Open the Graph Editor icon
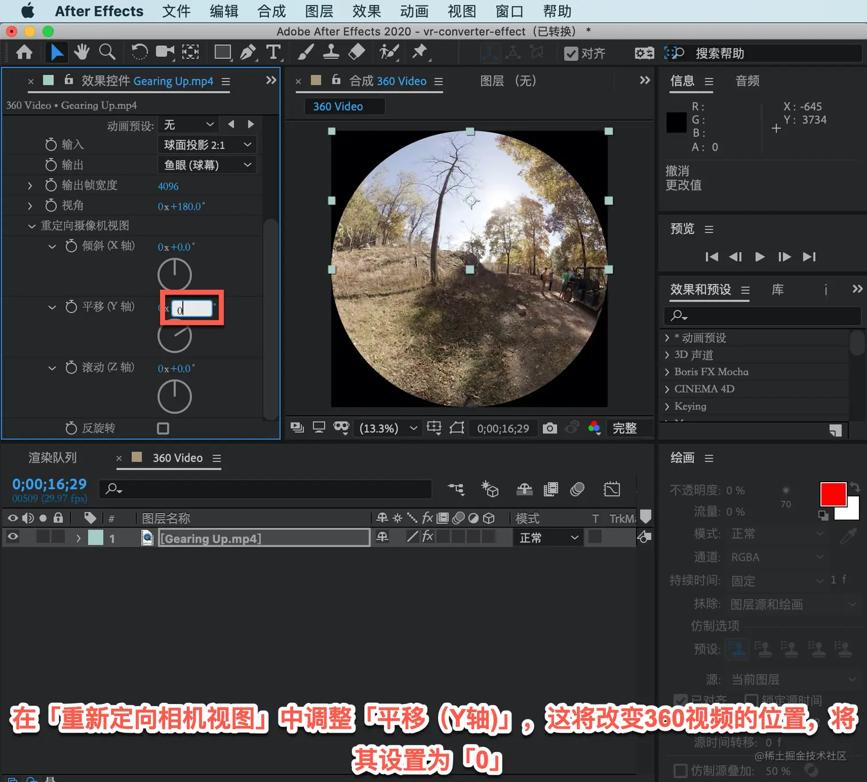This screenshot has width=867, height=782. point(612,489)
